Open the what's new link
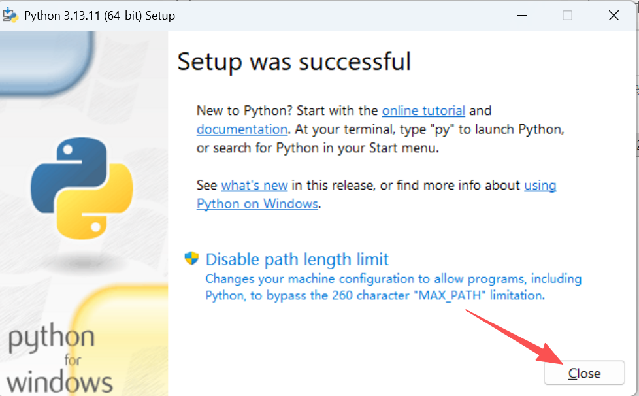The height and width of the screenshot is (396, 639). click(x=254, y=185)
